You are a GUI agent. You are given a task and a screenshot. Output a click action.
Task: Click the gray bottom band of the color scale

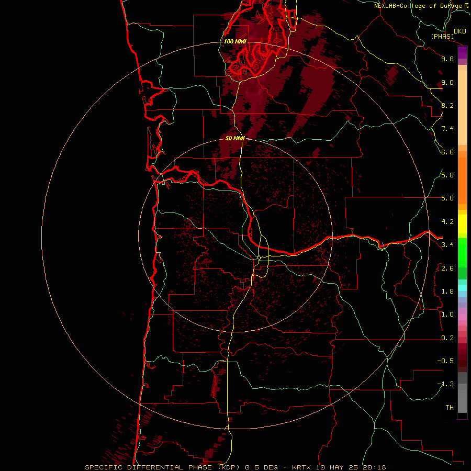click(x=462, y=399)
